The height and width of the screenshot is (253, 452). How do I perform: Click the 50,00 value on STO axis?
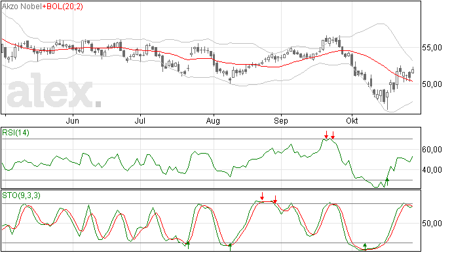[x=432, y=224]
